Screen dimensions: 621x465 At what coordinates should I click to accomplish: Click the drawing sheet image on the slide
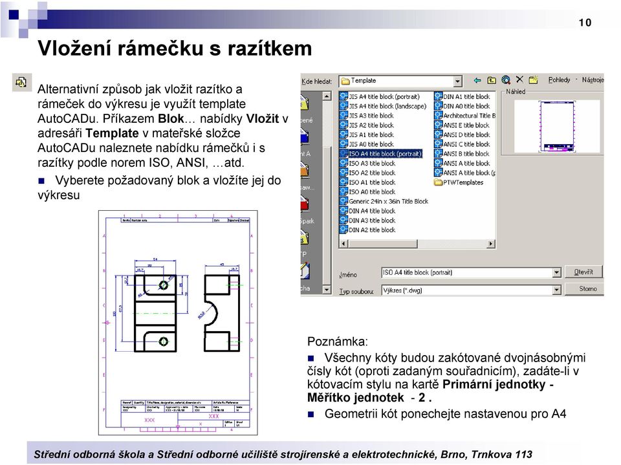(178, 323)
